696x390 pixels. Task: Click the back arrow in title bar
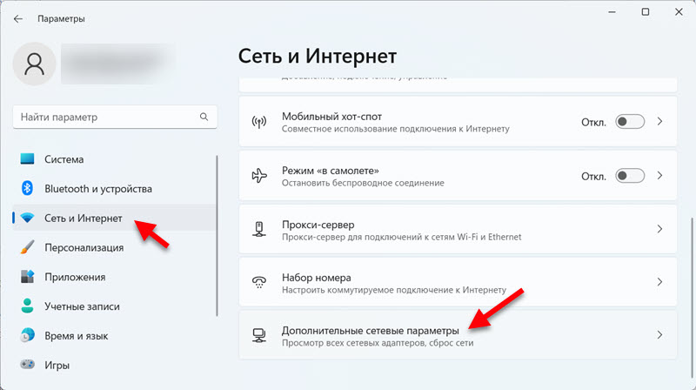pos(18,18)
